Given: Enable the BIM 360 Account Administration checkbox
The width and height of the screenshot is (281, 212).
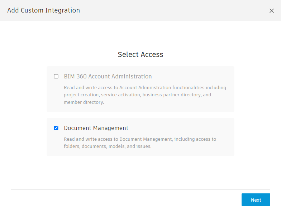Looking at the screenshot, I should click(56, 76).
